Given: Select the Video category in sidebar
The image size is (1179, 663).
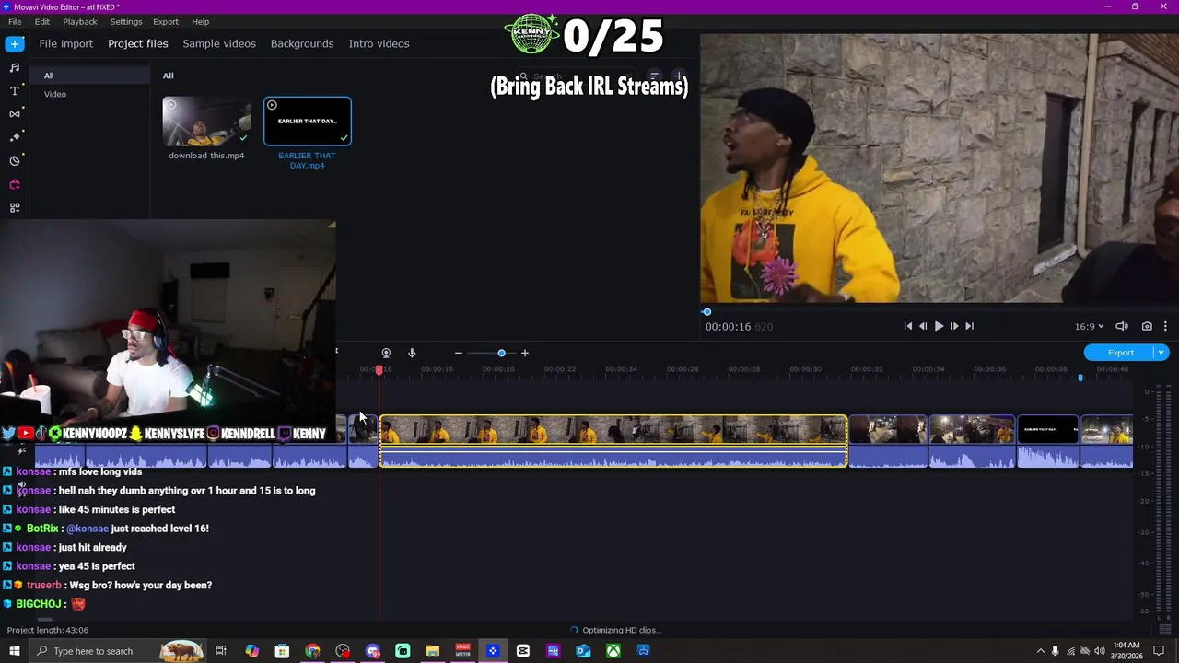Looking at the screenshot, I should [x=55, y=94].
